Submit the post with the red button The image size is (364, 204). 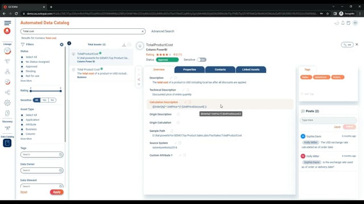click(349, 127)
